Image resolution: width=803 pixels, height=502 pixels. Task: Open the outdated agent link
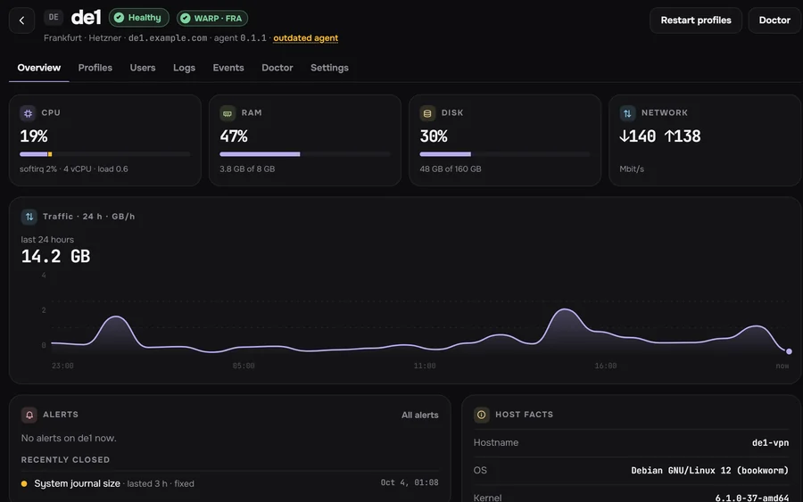pyautogui.click(x=305, y=37)
